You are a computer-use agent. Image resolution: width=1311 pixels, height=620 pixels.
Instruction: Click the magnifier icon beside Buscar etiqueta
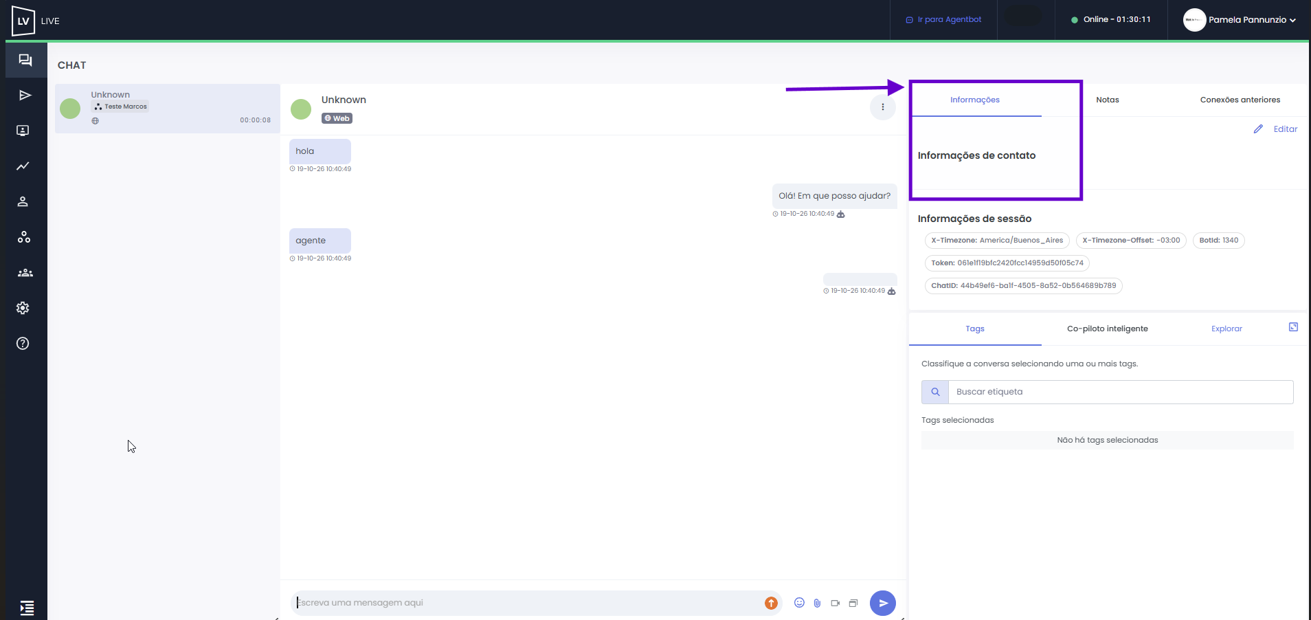click(x=935, y=392)
